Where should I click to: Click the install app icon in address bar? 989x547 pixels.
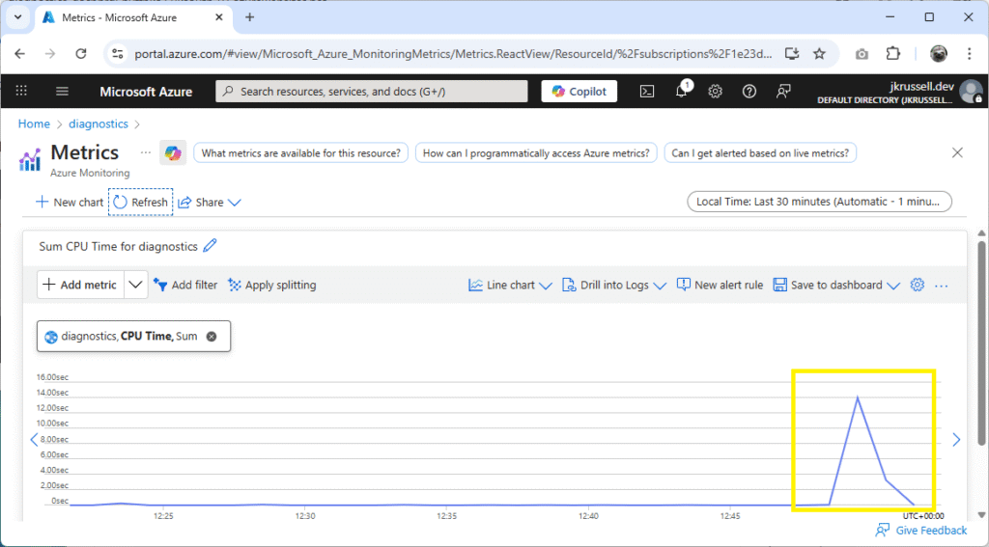pyautogui.click(x=792, y=54)
